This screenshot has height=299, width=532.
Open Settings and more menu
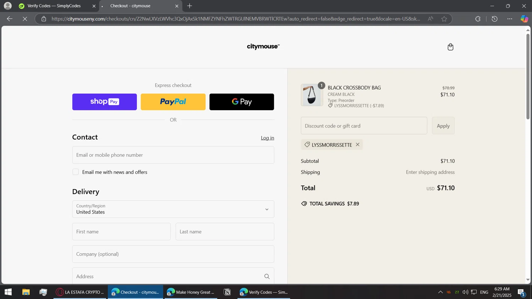[510, 19]
